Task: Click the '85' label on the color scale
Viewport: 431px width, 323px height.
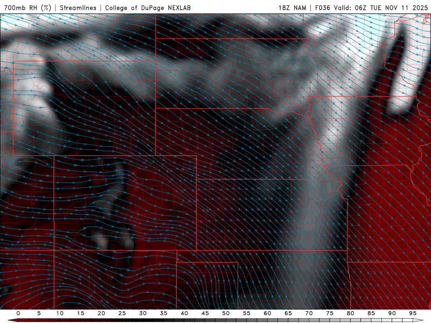Action: 371,313
